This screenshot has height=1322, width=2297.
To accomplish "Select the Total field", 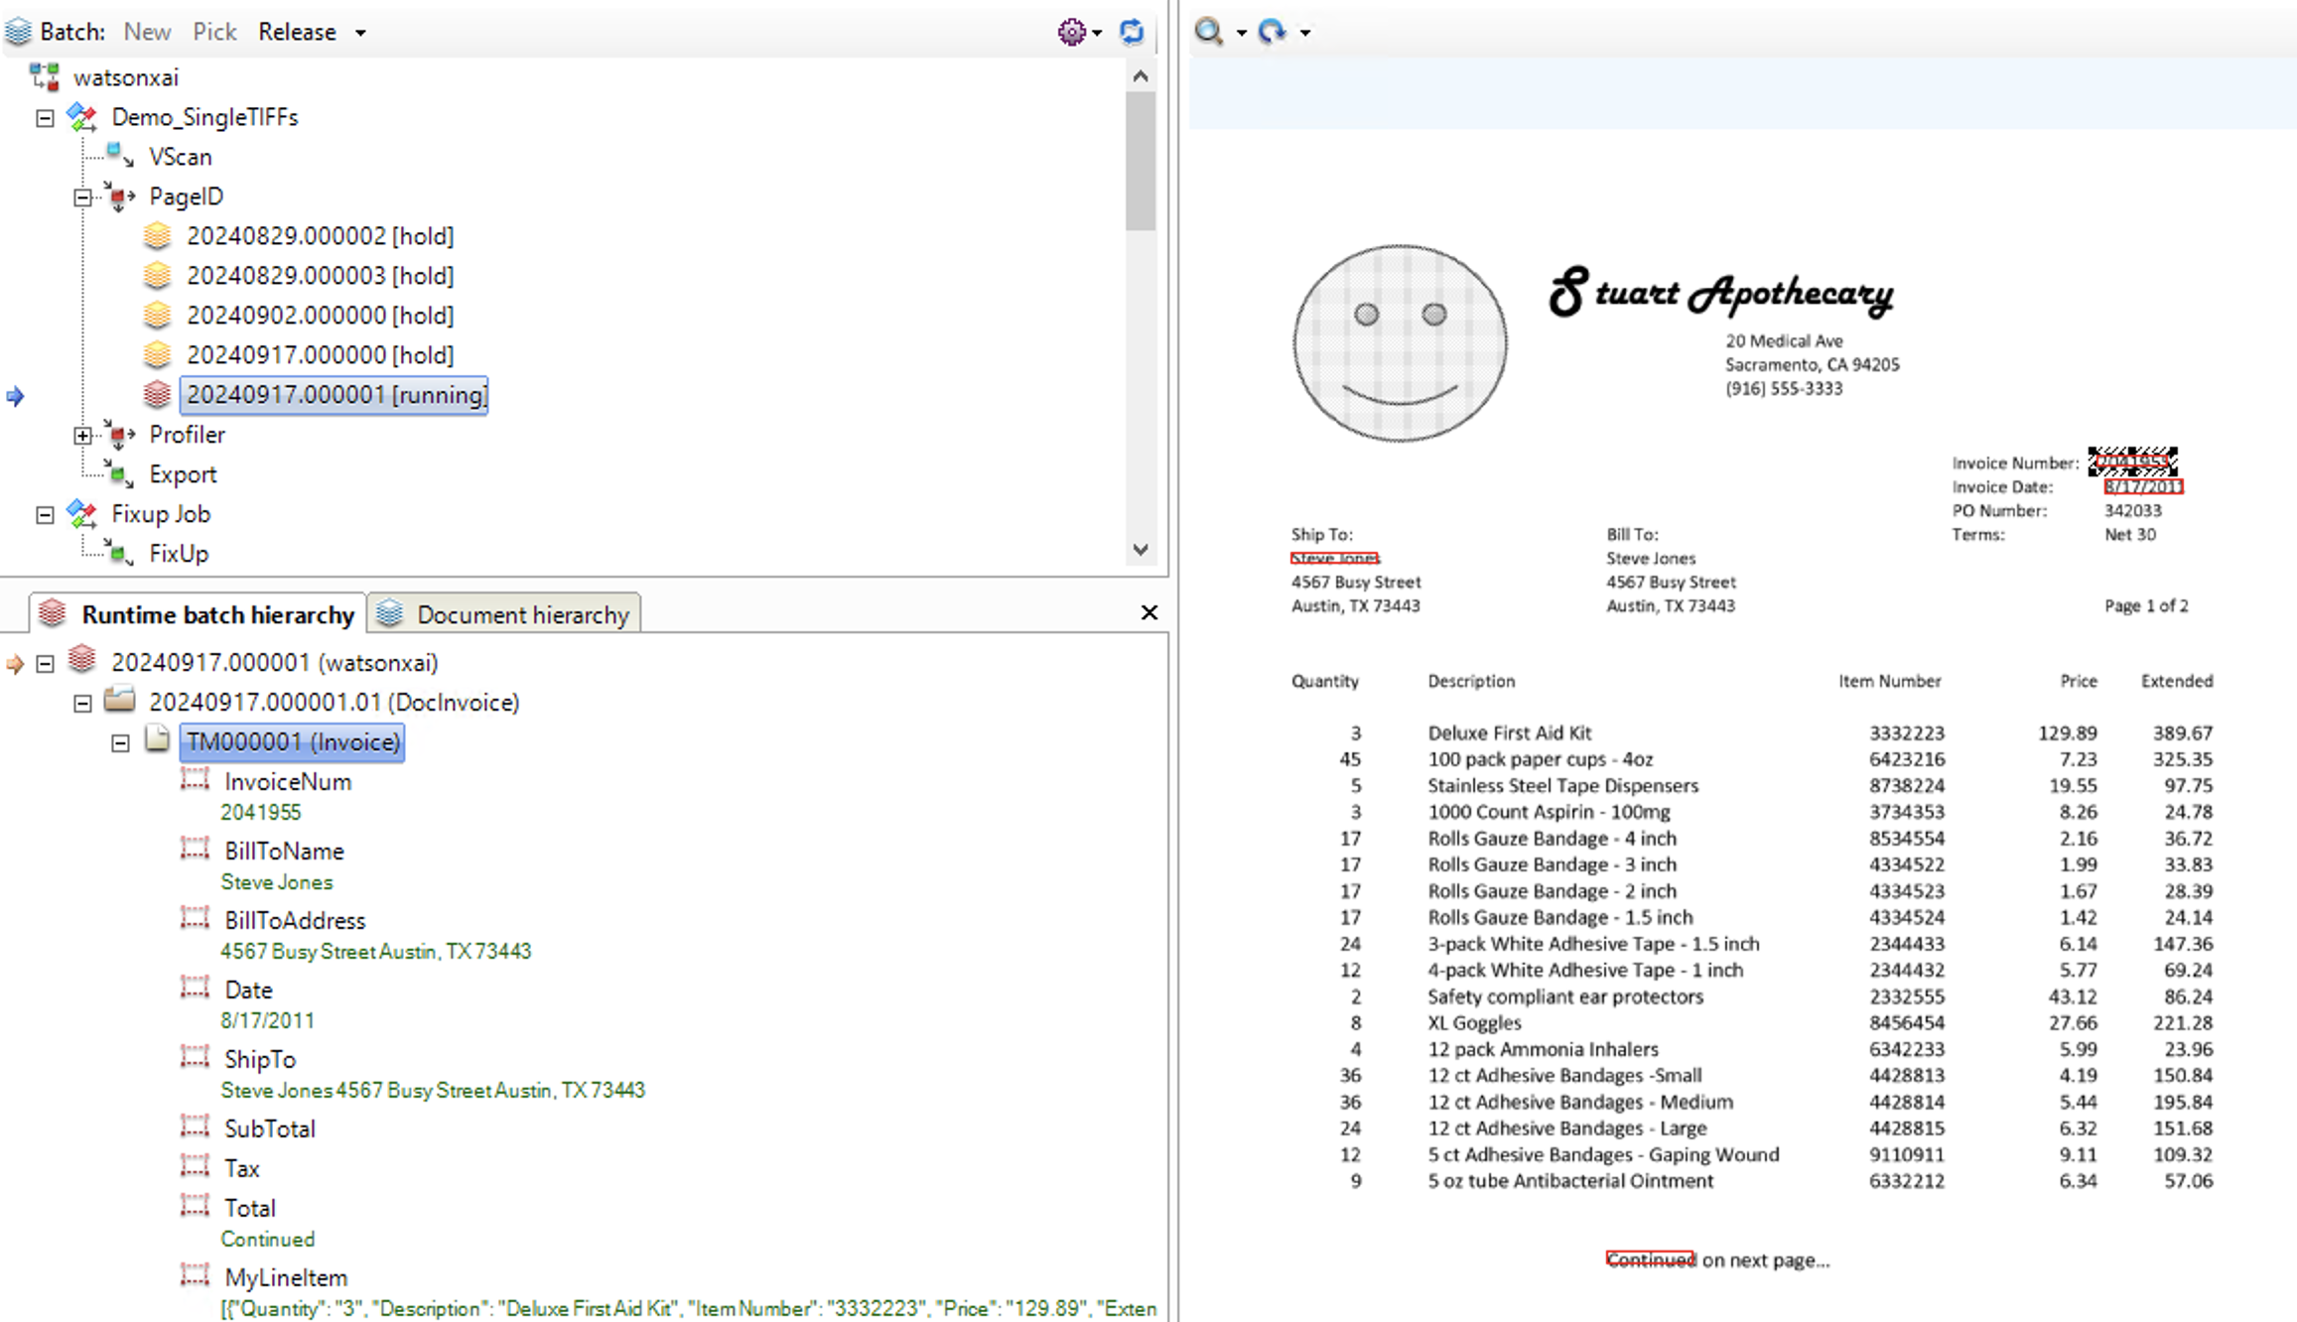I will [250, 1209].
